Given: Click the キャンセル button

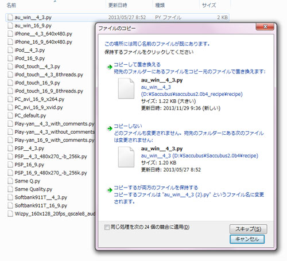Looking at the screenshot, I should tap(247, 239).
